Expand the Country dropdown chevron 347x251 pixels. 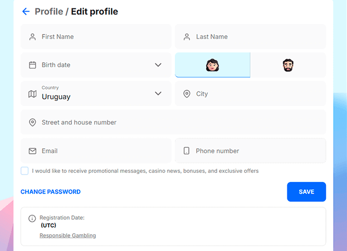(x=158, y=94)
